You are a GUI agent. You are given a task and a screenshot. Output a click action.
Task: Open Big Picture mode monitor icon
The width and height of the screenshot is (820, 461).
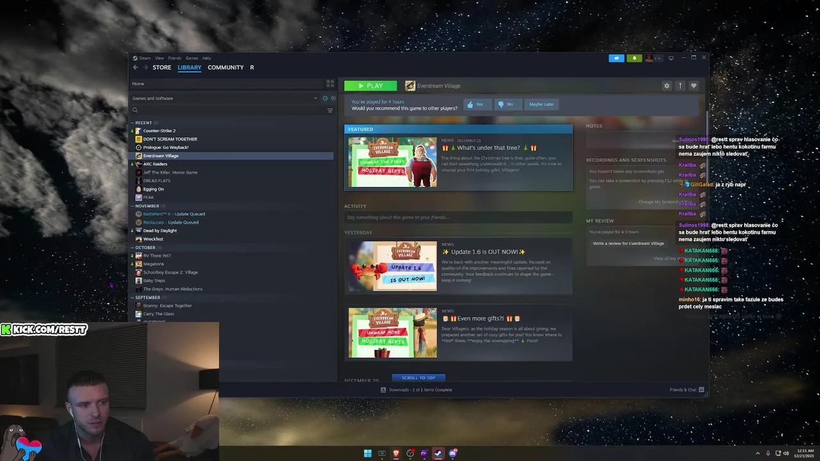[671, 58]
